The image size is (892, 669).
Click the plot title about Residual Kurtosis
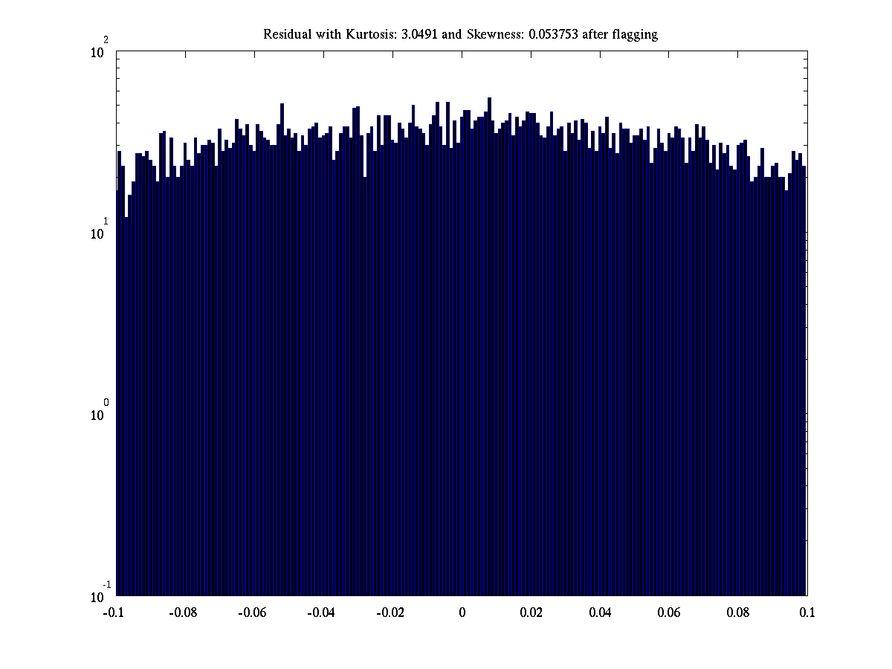coord(460,34)
